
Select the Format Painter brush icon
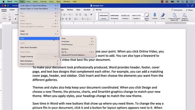(x=9, y=20)
